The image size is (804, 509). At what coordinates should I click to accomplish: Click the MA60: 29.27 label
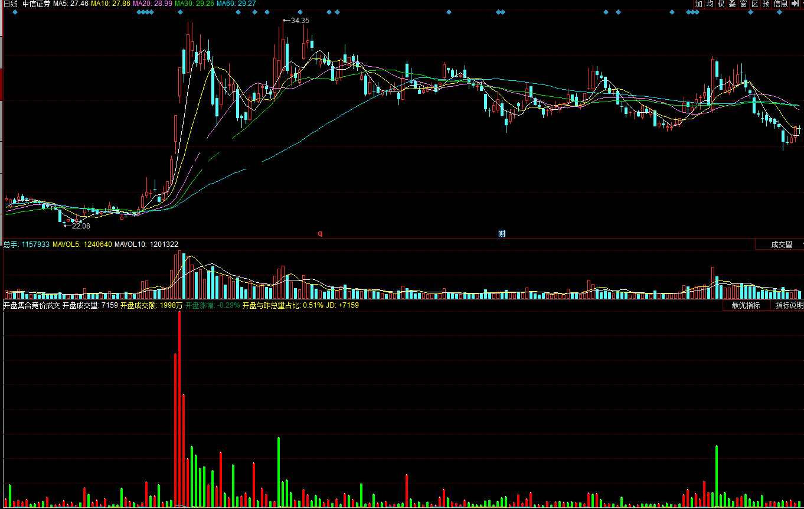[x=236, y=4]
